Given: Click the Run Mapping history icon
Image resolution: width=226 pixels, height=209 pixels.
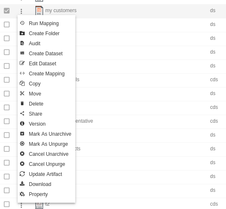Looking at the screenshot, I should tap(22, 23).
